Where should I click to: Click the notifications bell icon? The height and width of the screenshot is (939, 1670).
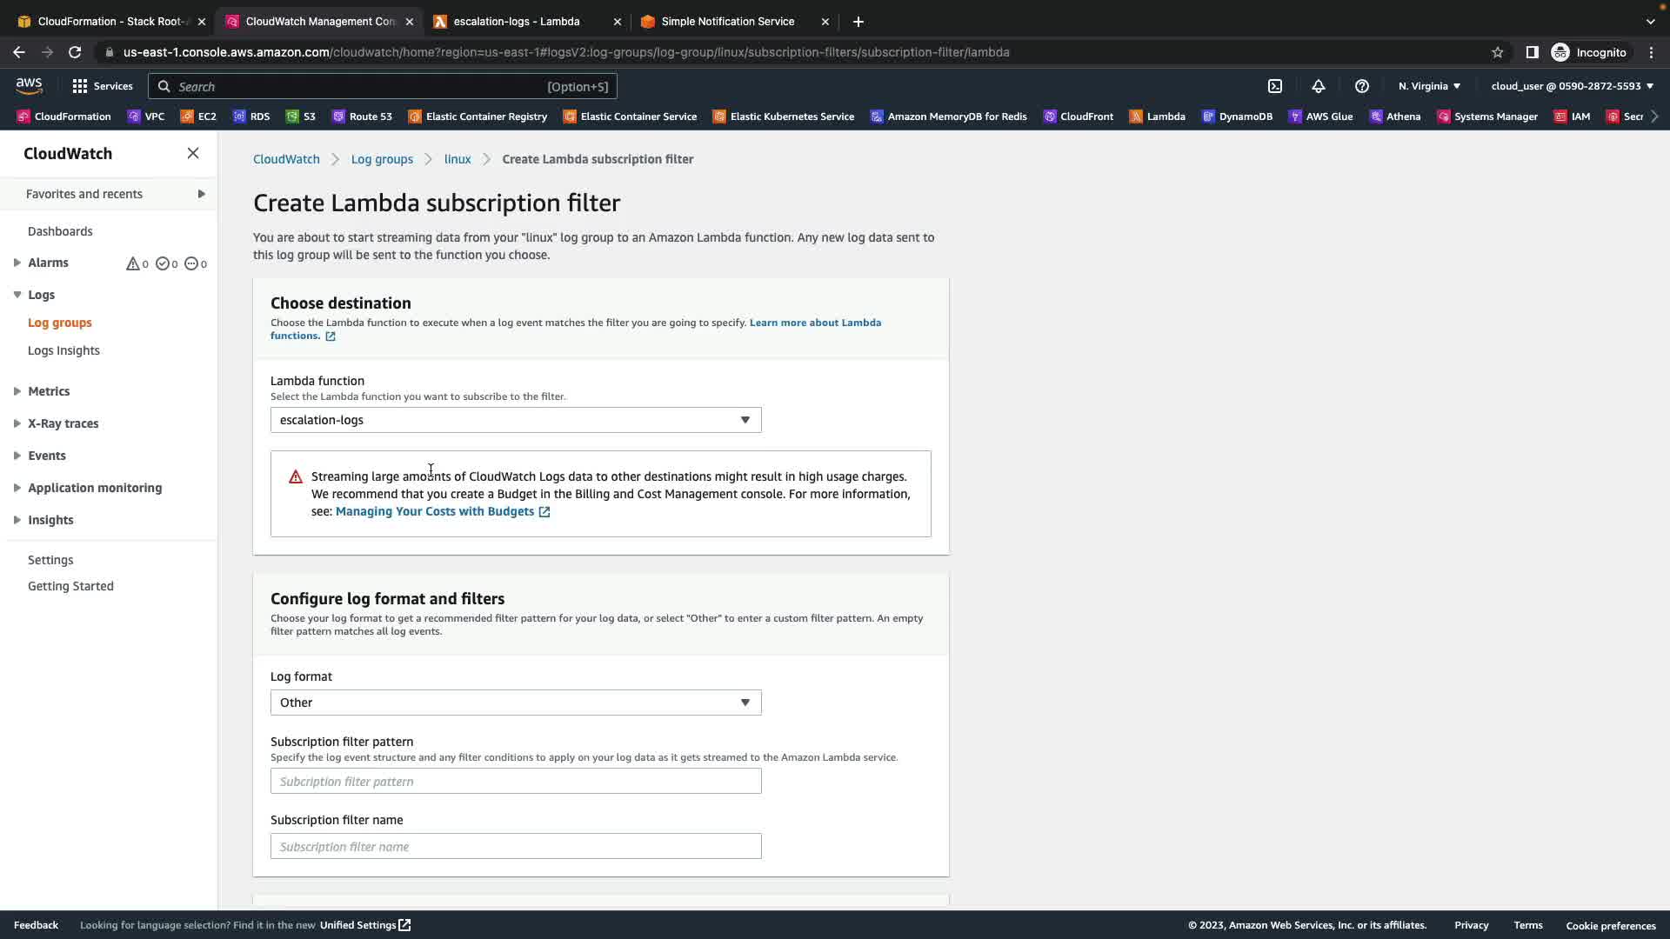pos(1319,86)
